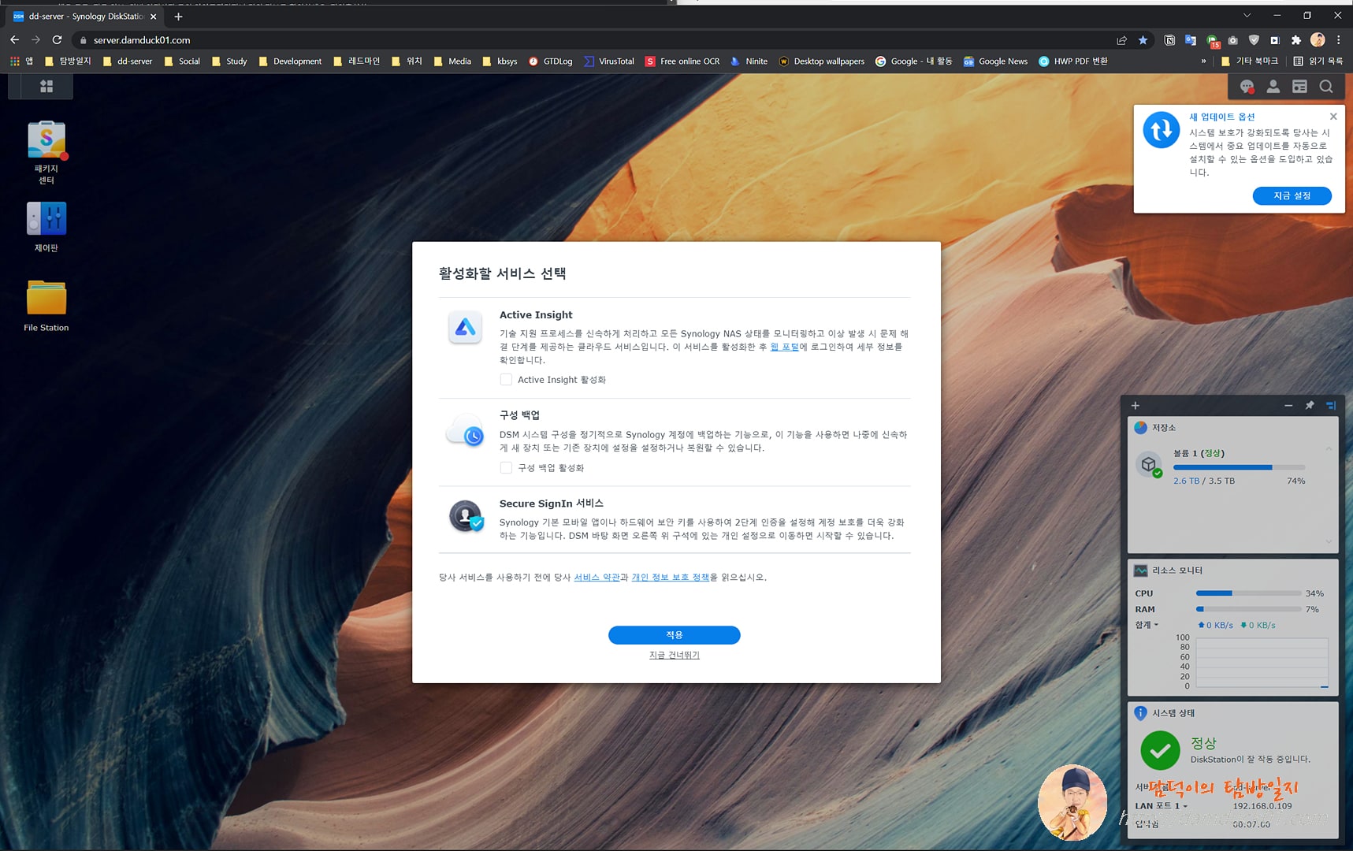Open the DSM widgets panel icon
The width and height of the screenshot is (1353, 851).
[x=1299, y=87]
